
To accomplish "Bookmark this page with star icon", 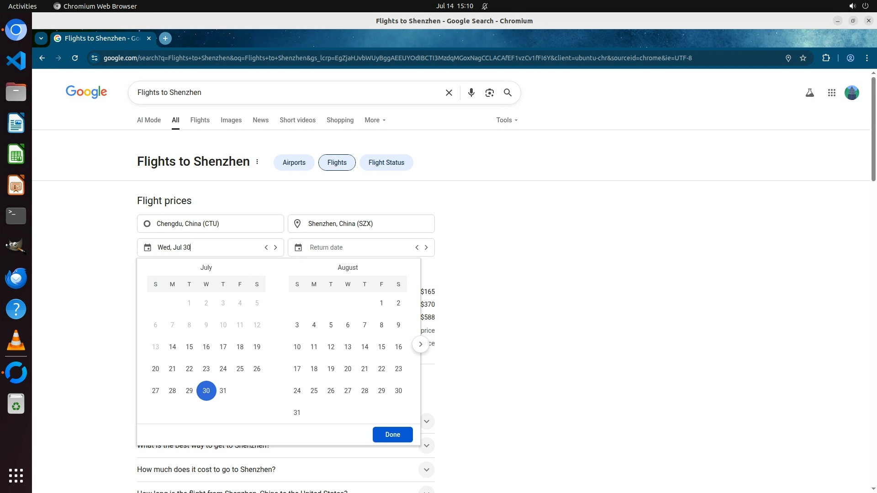I will tap(803, 58).
